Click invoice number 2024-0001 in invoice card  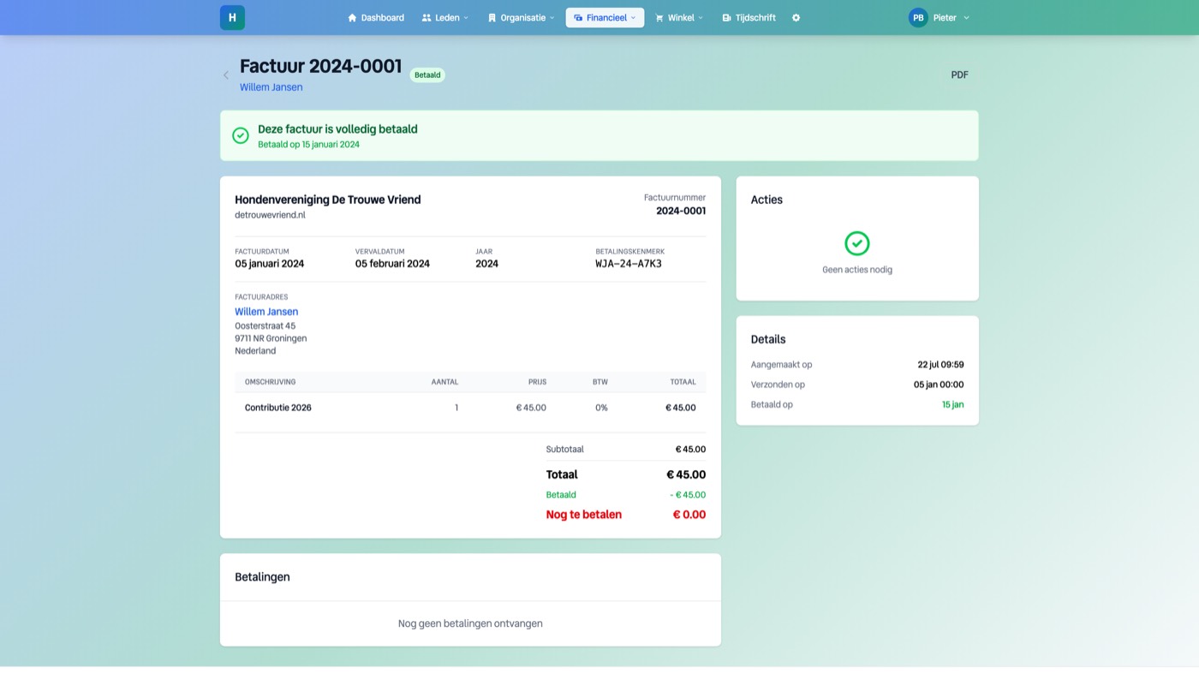(x=681, y=211)
